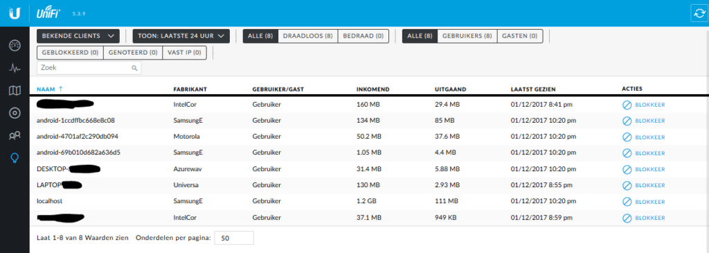This screenshot has height=253, width=709.
Task: Click the Onderdelen per pagina field
Action: point(234,238)
